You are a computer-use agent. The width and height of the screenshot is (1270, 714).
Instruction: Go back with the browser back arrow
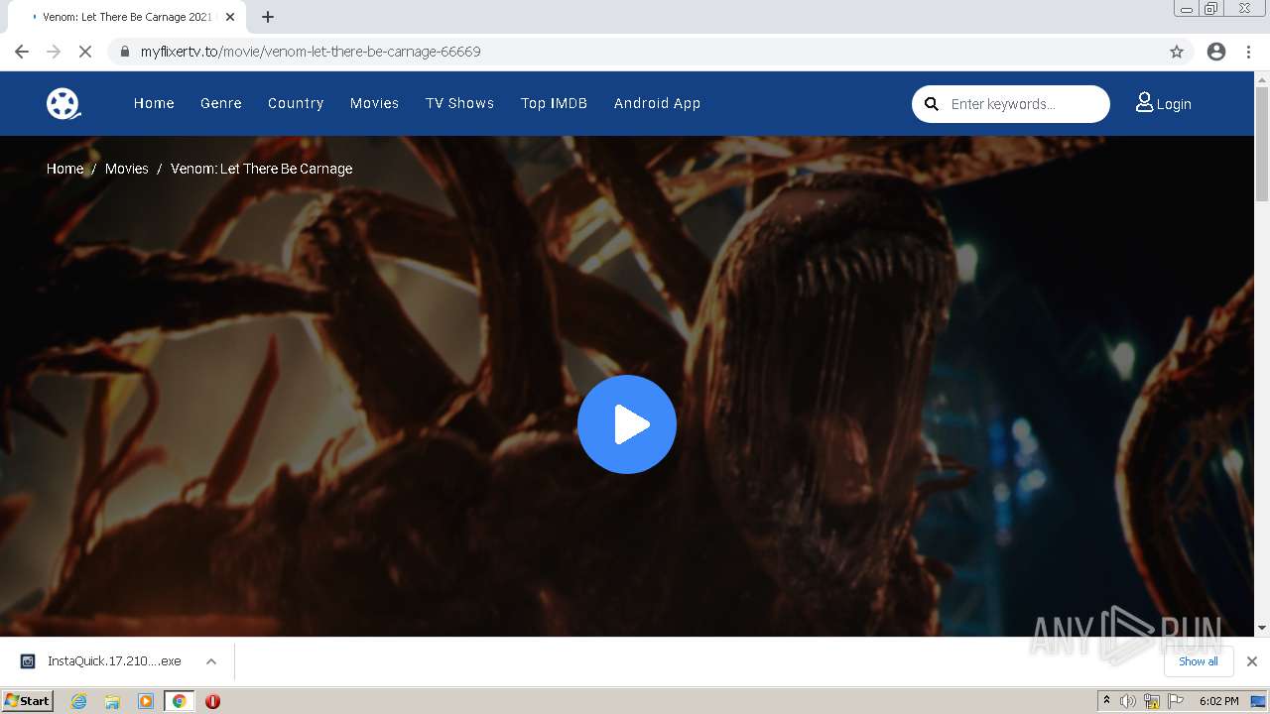pos(22,52)
